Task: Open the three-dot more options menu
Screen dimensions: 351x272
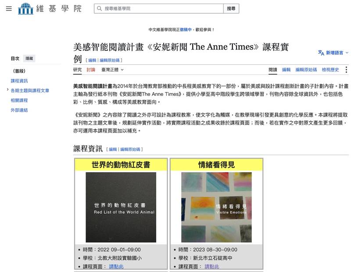Action: pyautogui.click(x=346, y=70)
